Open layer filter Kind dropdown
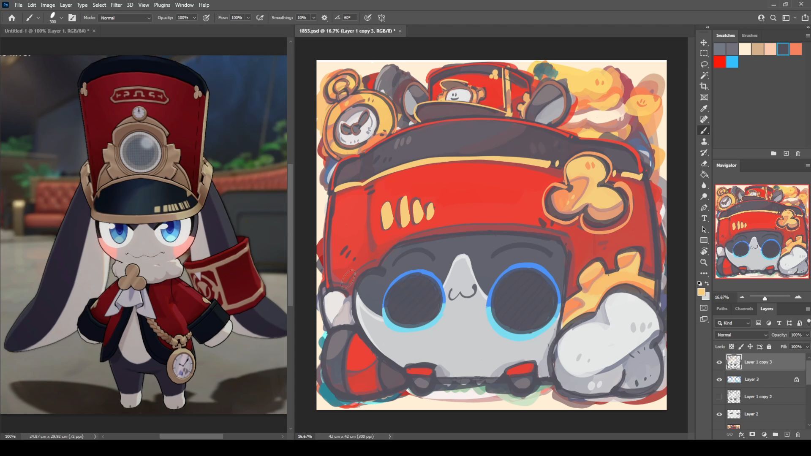This screenshot has height=456, width=811. (733, 323)
